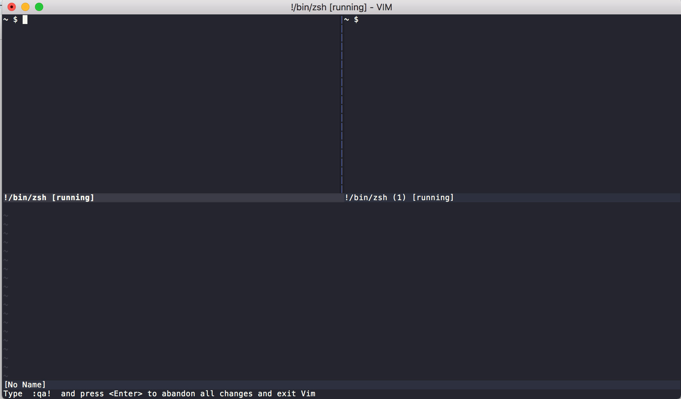
Task: Click the vertical split divider between panes
Action: pyautogui.click(x=342, y=103)
